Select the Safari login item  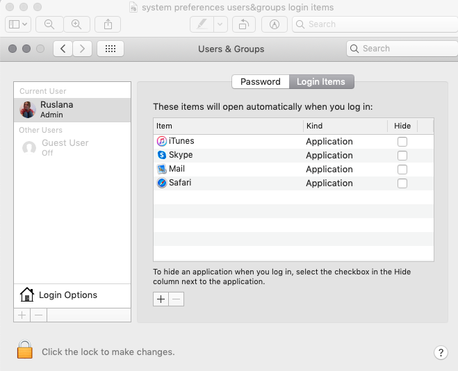click(293, 183)
